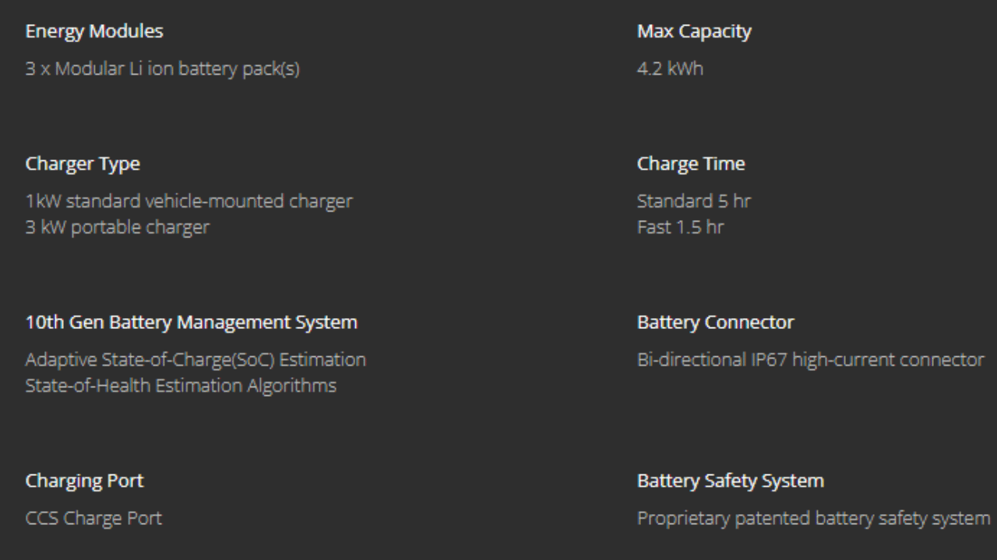Select the CCS Charge Port text
The height and width of the screenshot is (560, 997).
click(x=93, y=518)
